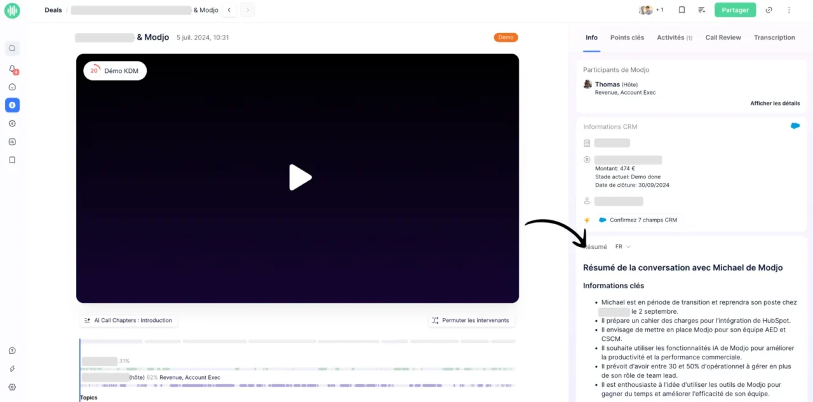Click the sparkle AI icon beside Confirmez
The width and height of the screenshot is (813, 402).
pos(587,220)
